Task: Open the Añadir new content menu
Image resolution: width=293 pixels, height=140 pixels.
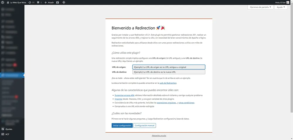Action: click(x=50, y=2)
